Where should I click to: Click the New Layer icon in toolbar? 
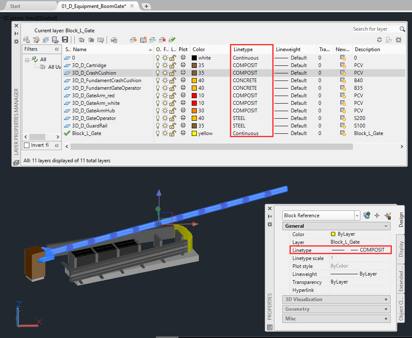point(133,40)
